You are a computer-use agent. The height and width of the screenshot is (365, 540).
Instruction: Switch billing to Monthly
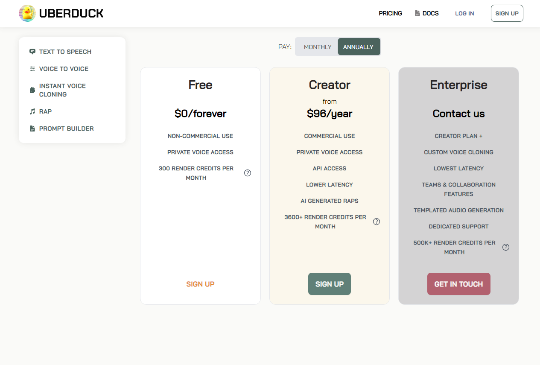[318, 47]
